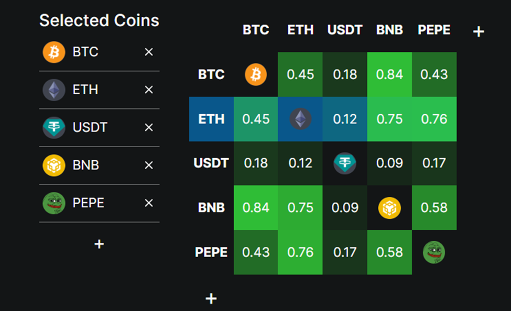Add a matrix column with plus beside PEPE header
This screenshot has height=311, width=511.
479,31
